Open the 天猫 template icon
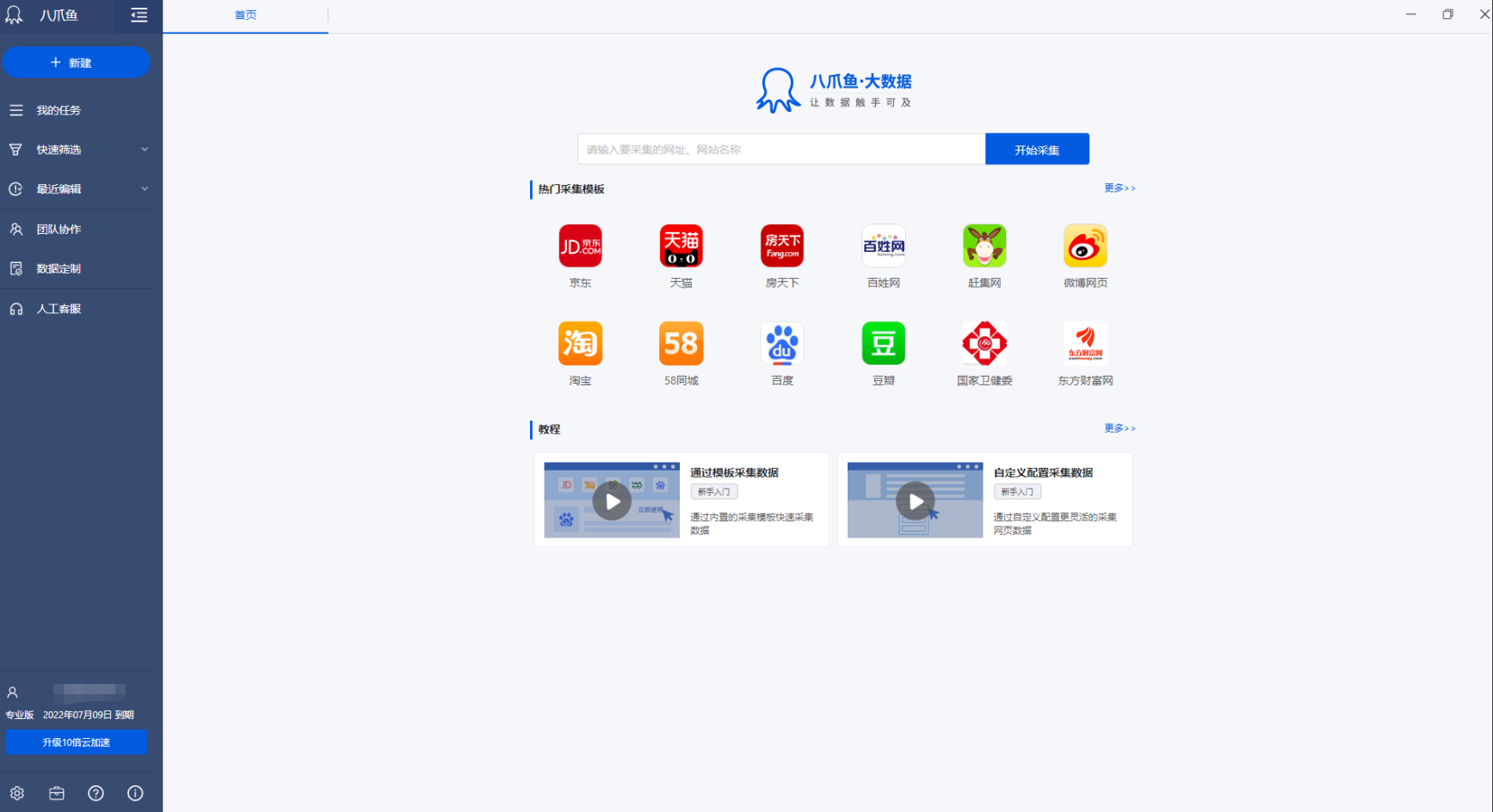This screenshot has height=812, width=1493. (x=681, y=246)
